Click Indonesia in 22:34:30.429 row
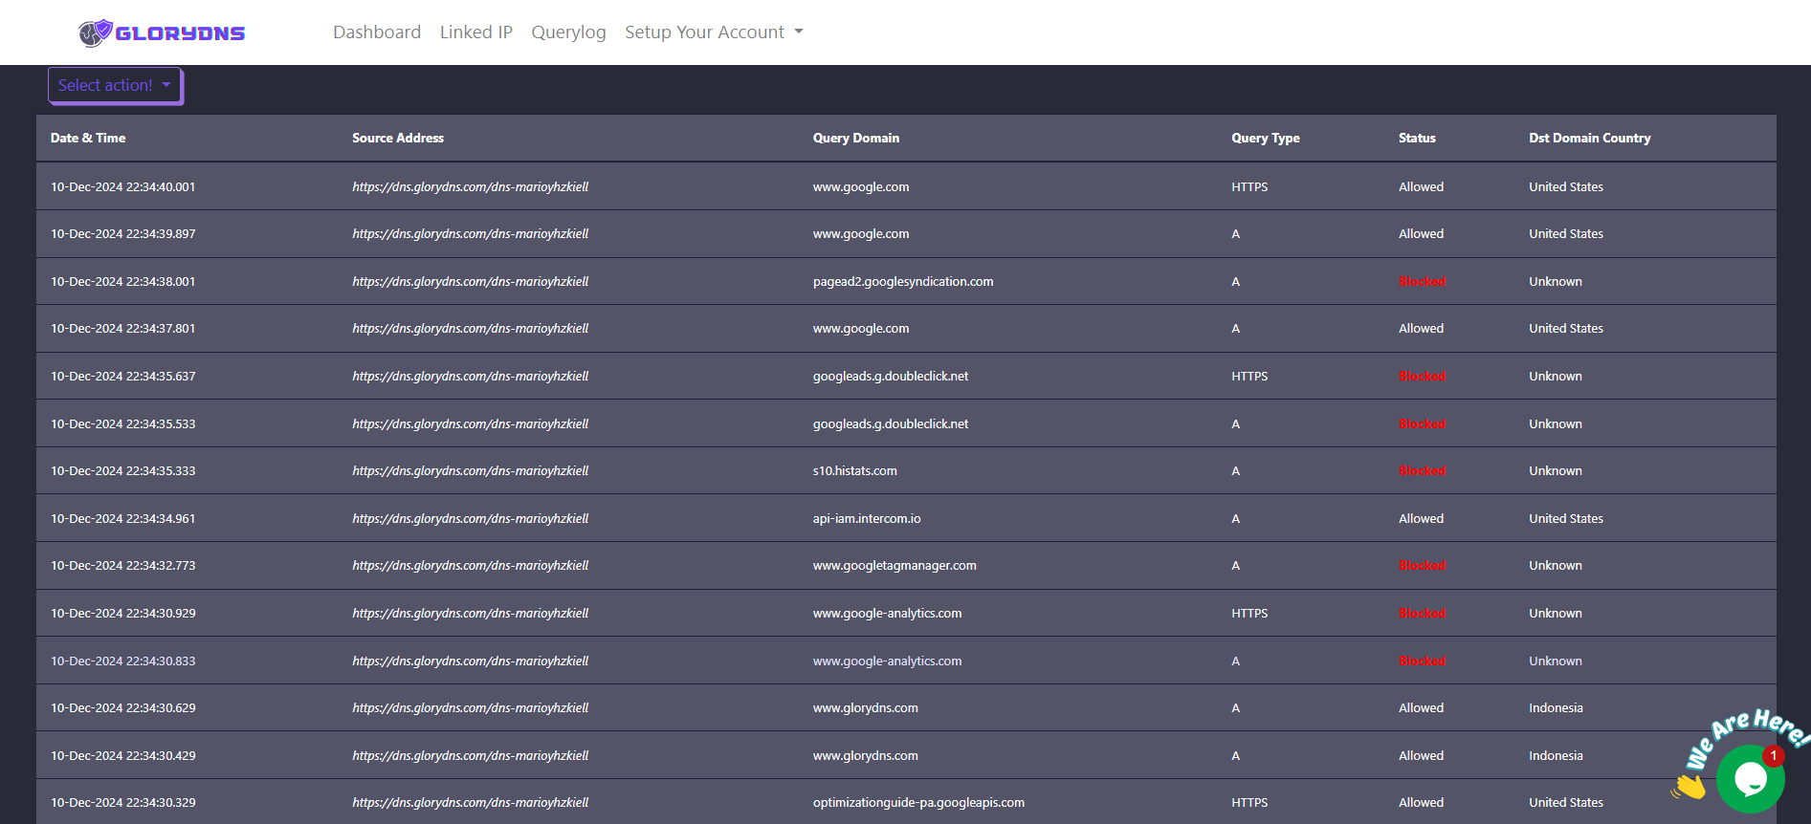Screen dimensions: 1811x824 [x=1556, y=756]
